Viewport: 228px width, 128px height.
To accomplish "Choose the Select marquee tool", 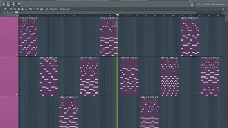I will pyautogui.click(x=34, y=9).
